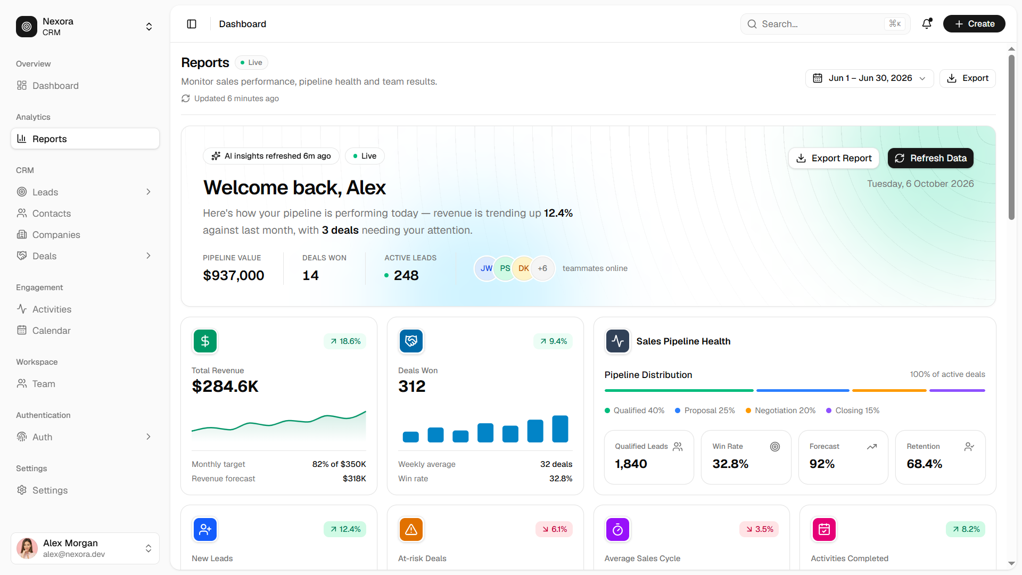1022x575 pixels.
Task: Click the JW teammate avatar
Action: 486,268
